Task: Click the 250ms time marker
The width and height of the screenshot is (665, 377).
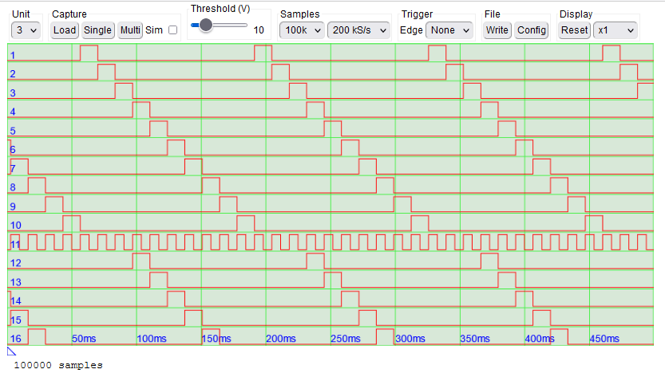Action: click(345, 339)
